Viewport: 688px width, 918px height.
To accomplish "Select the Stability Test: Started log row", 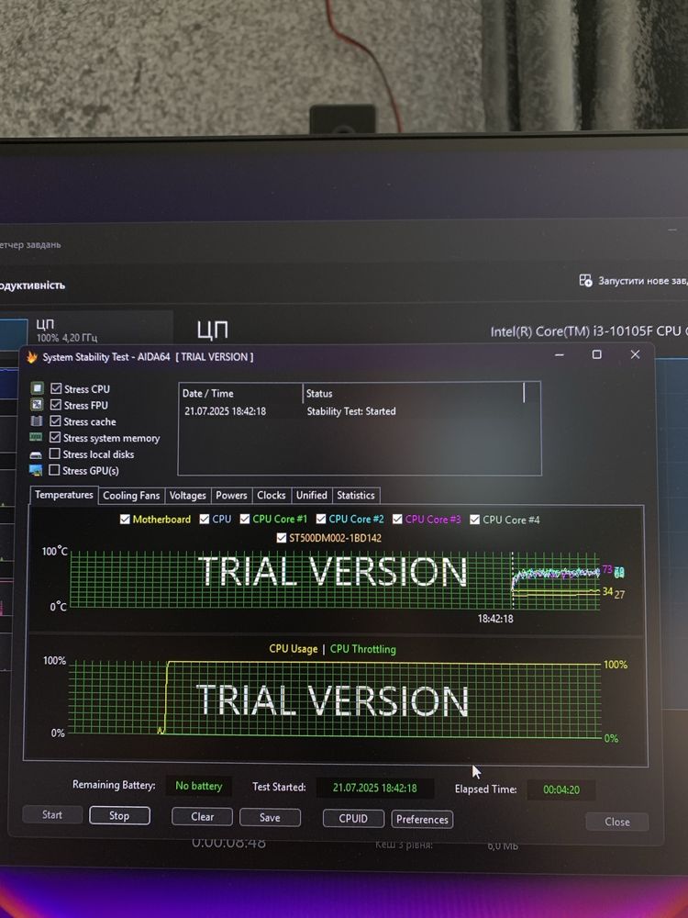I will [x=360, y=411].
